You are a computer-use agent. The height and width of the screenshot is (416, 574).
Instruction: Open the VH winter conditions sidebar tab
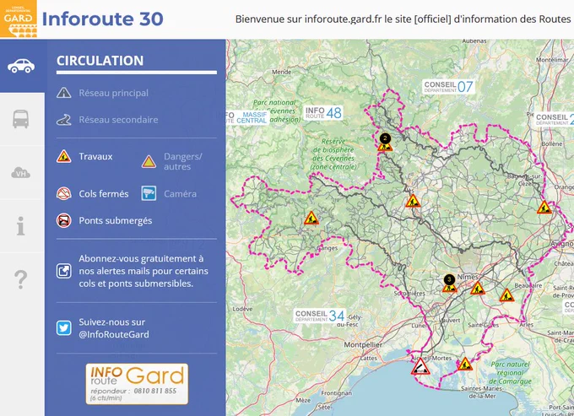tap(21, 172)
